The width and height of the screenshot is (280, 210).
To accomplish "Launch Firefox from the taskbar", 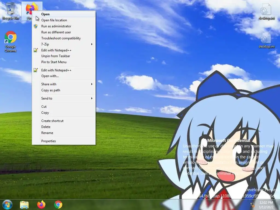I will (x=41, y=205).
